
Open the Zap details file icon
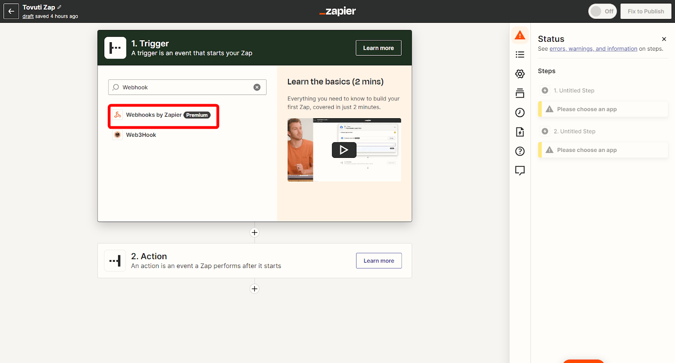click(520, 132)
